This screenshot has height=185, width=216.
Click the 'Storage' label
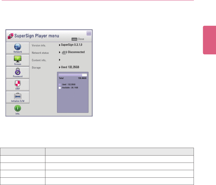coord(36,68)
